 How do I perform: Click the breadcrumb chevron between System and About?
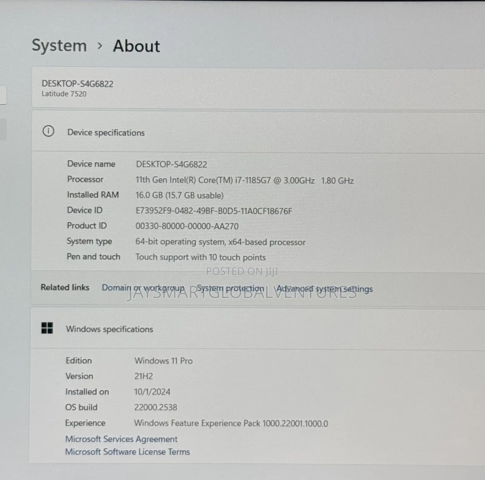[x=100, y=46]
